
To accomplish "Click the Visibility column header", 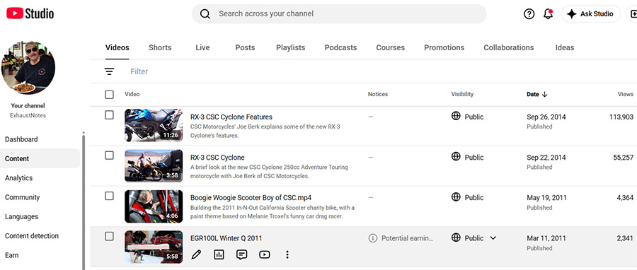I will tap(462, 94).
